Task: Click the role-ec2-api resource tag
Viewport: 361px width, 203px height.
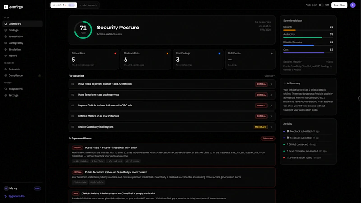Action: (x=115, y=161)
